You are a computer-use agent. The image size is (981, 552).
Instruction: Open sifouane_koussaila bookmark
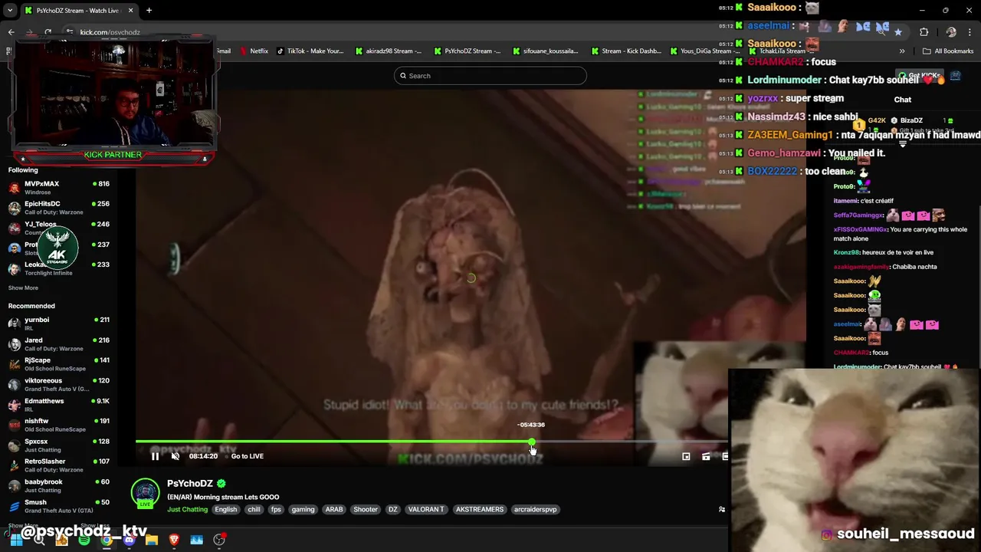coord(545,51)
